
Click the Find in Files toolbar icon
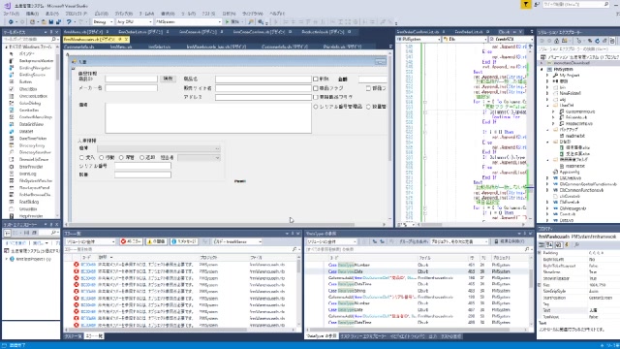(x=251, y=21)
